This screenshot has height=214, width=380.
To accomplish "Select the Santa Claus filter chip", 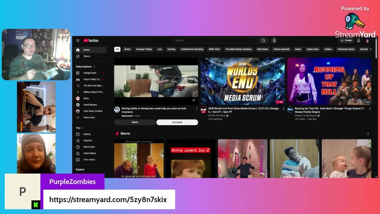I will [313, 49].
